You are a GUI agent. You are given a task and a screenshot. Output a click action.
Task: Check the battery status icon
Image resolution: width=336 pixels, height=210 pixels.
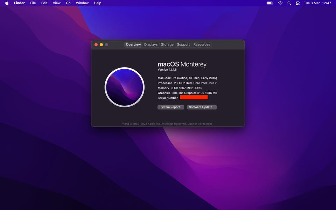click(270, 3)
